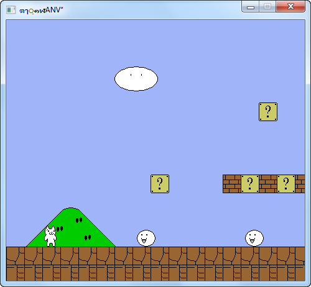Image resolution: width=311 pixels, height=287 pixels.
Task: Close the game window
Action: click(x=290, y=6)
